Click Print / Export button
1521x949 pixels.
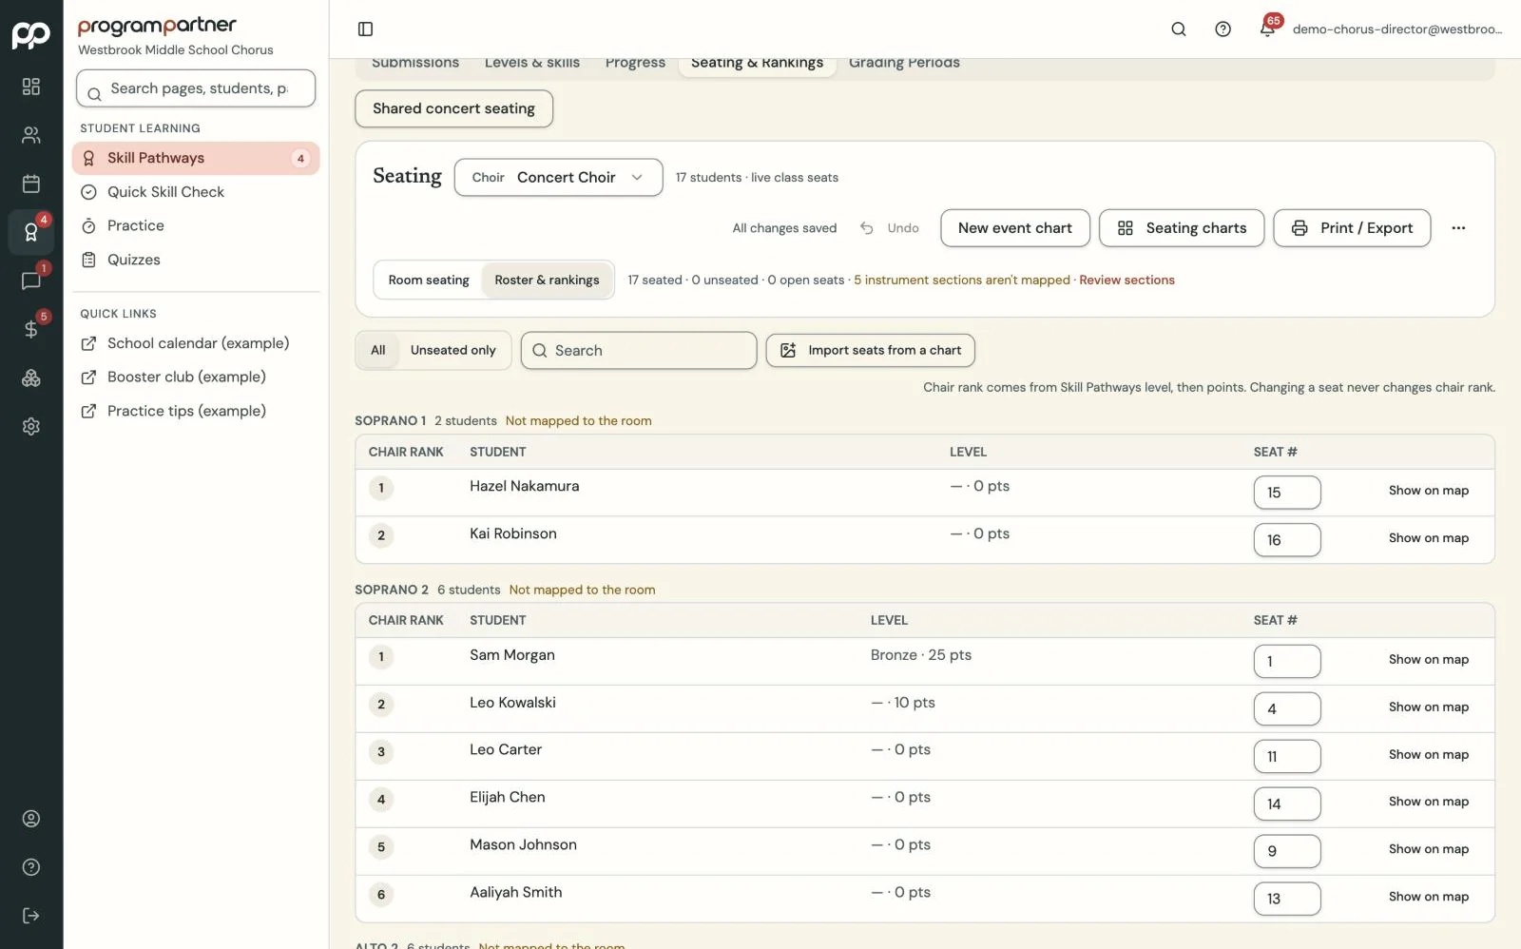(1352, 228)
